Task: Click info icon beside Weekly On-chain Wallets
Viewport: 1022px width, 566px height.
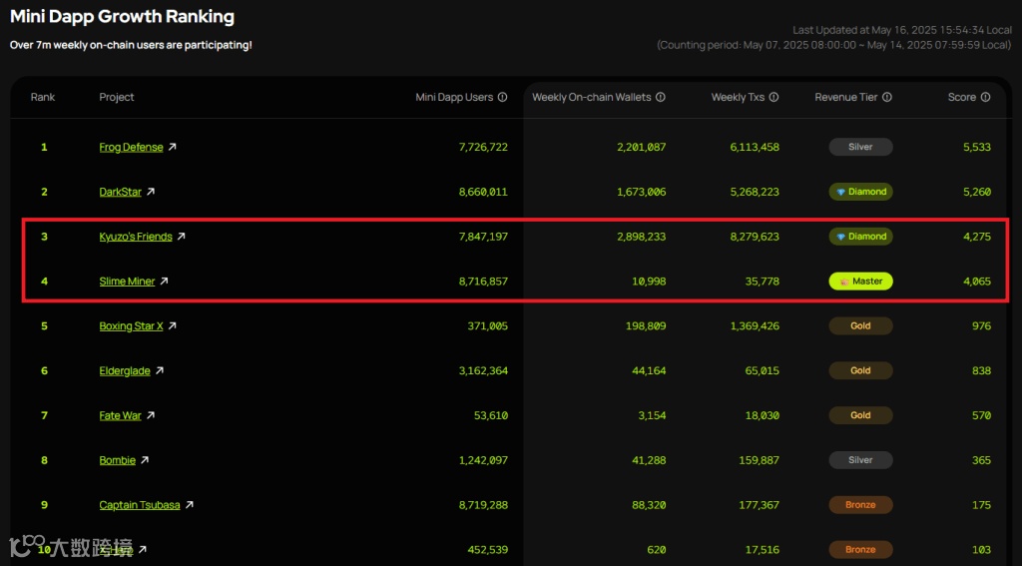Action: (x=661, y=97)
